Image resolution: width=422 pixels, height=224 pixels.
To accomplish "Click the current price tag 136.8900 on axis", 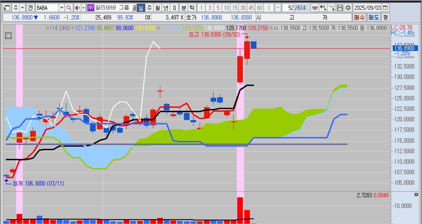I will tap(405, 48).
